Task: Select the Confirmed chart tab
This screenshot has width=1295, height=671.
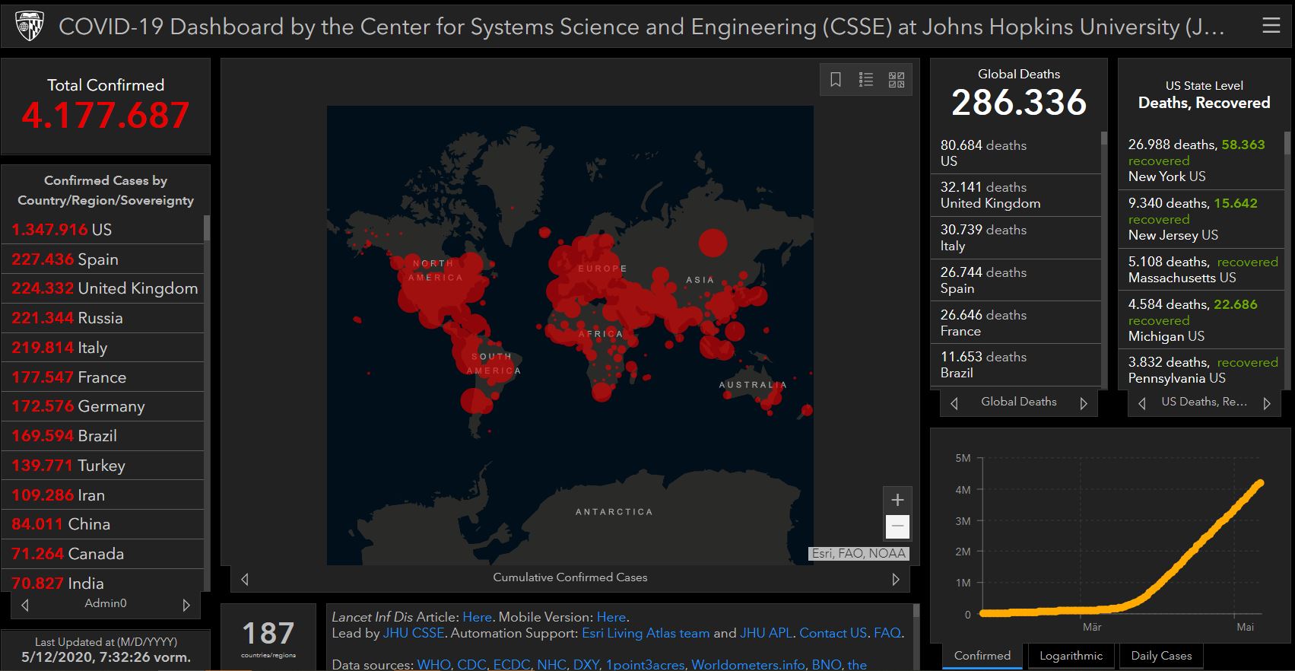Action: pyautogui.click(x=982, y=656)
